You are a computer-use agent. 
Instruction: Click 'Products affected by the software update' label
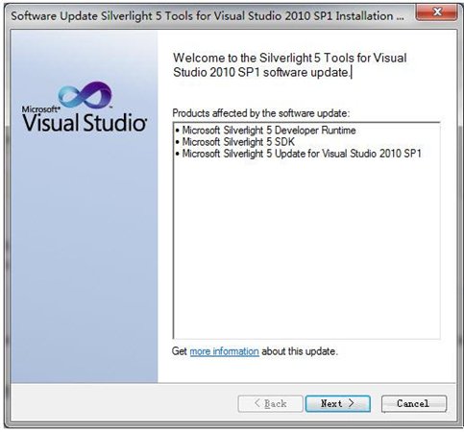pos(261,113)
